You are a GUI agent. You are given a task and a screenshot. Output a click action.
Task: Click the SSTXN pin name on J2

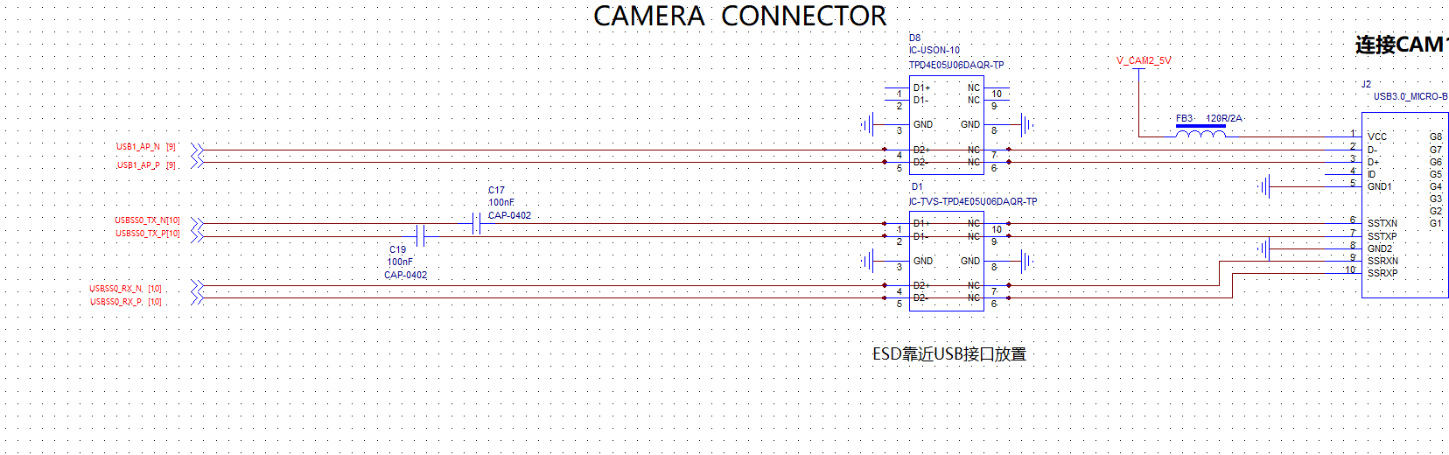click(x=1382, y=223)
